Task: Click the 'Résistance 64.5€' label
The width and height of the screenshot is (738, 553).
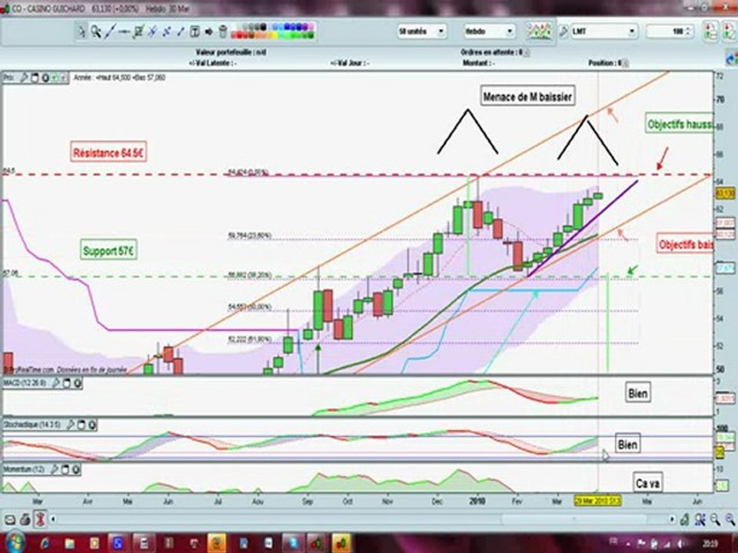Action: [108, 152]
